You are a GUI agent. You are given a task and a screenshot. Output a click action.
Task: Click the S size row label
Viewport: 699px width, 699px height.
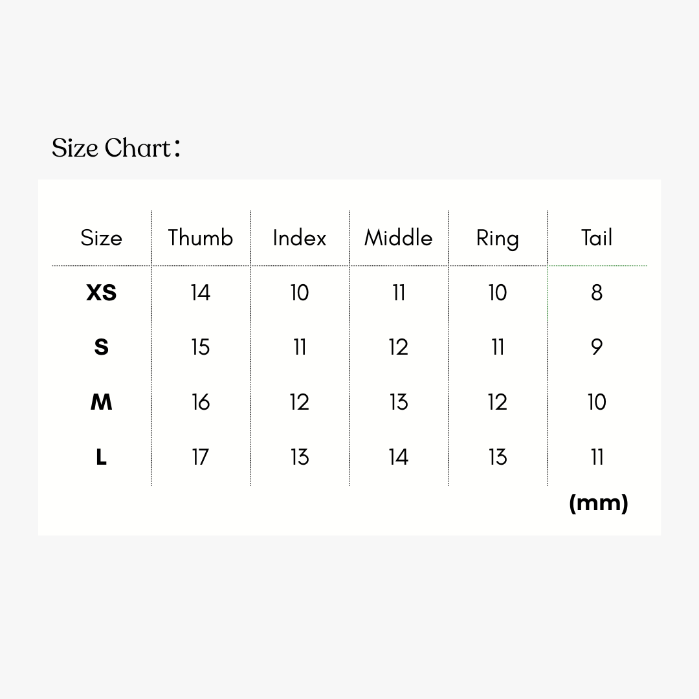click(102, 348)
